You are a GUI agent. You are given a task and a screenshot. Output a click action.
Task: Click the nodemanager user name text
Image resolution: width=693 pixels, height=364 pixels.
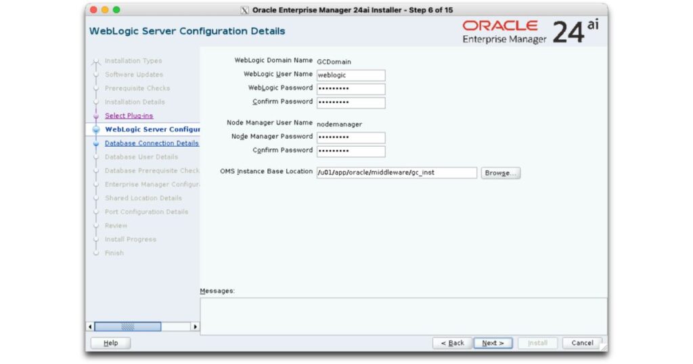(340, 124)
